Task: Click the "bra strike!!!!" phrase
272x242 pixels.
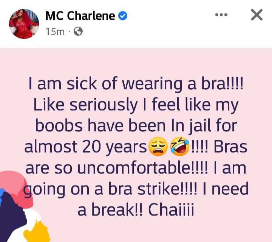Action: 153,189
